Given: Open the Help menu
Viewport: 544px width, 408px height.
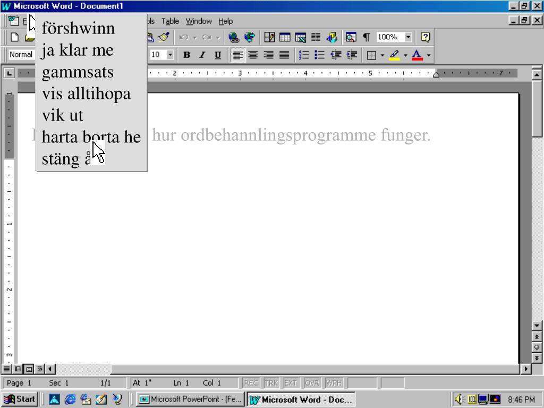Looking at the screenshot, I should point(225,21).
